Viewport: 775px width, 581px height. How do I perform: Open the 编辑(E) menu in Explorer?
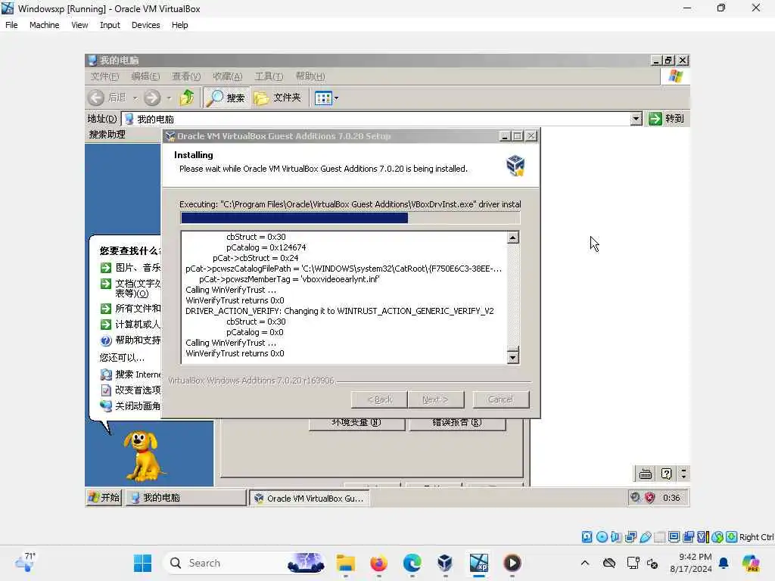click(x=145, y=76)
